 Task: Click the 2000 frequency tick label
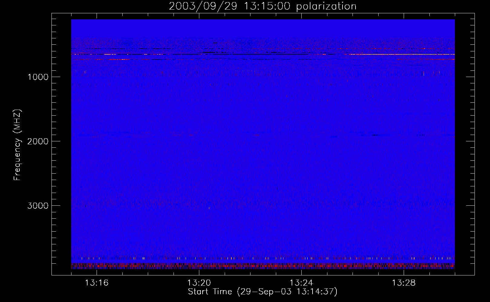point(38,141)
